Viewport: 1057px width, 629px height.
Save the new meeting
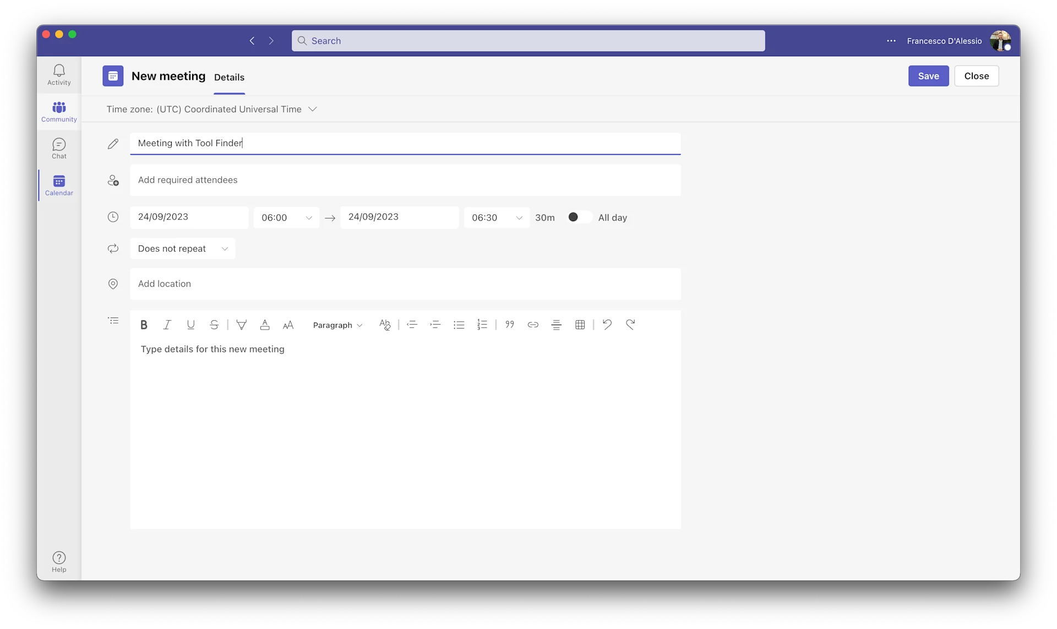pos(928,76)
